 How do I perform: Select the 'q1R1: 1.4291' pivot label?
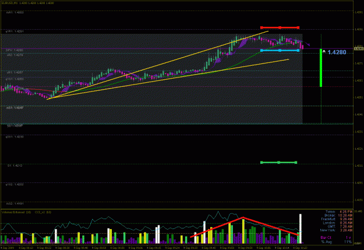pos(15,31)
